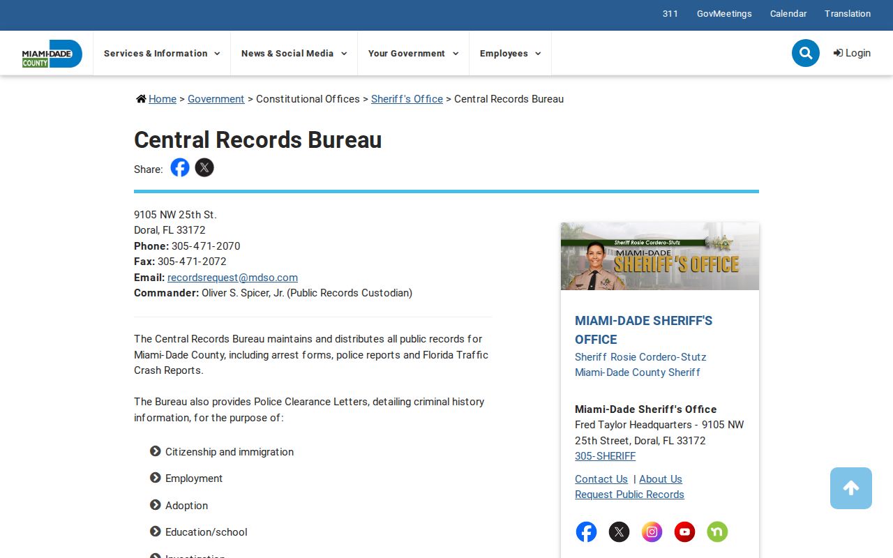Open Sheriff's Office Facebook icon in sidebar
893x558 pixels.
(x=586, y=532)
